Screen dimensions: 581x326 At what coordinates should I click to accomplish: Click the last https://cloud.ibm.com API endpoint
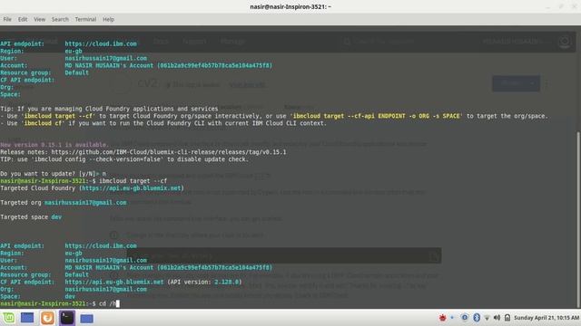tap(101, 245)
